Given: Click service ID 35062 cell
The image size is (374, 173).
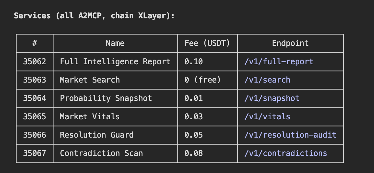Looking at the screenshot, I should tap(35, 62).
